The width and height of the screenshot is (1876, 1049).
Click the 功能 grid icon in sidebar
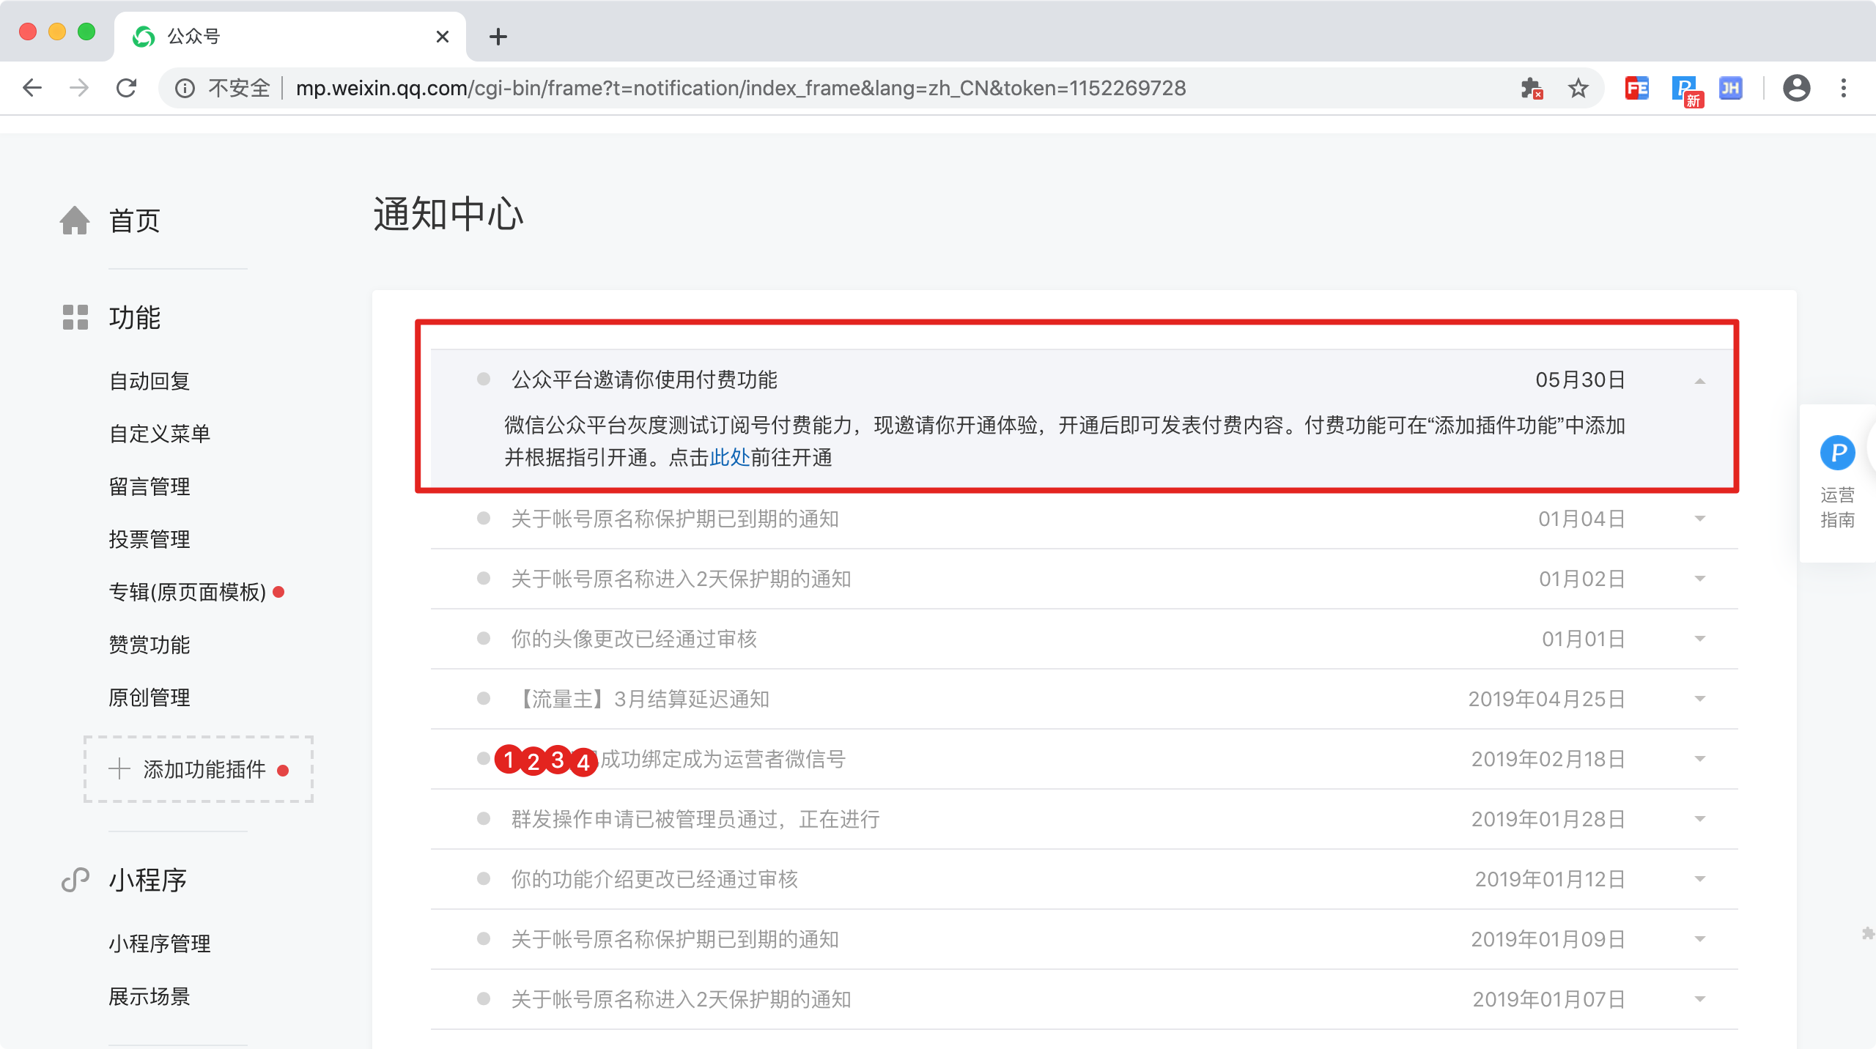pyautogui.click(x=75, y=317)
